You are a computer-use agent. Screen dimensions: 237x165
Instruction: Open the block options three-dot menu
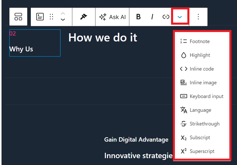tap(198, 17)
